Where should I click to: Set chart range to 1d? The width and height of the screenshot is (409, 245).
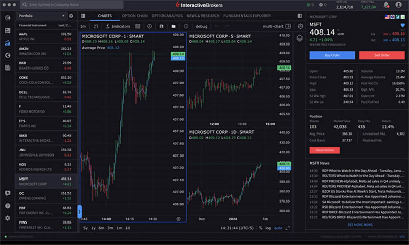pyautogui.click(x=127, y=228)
